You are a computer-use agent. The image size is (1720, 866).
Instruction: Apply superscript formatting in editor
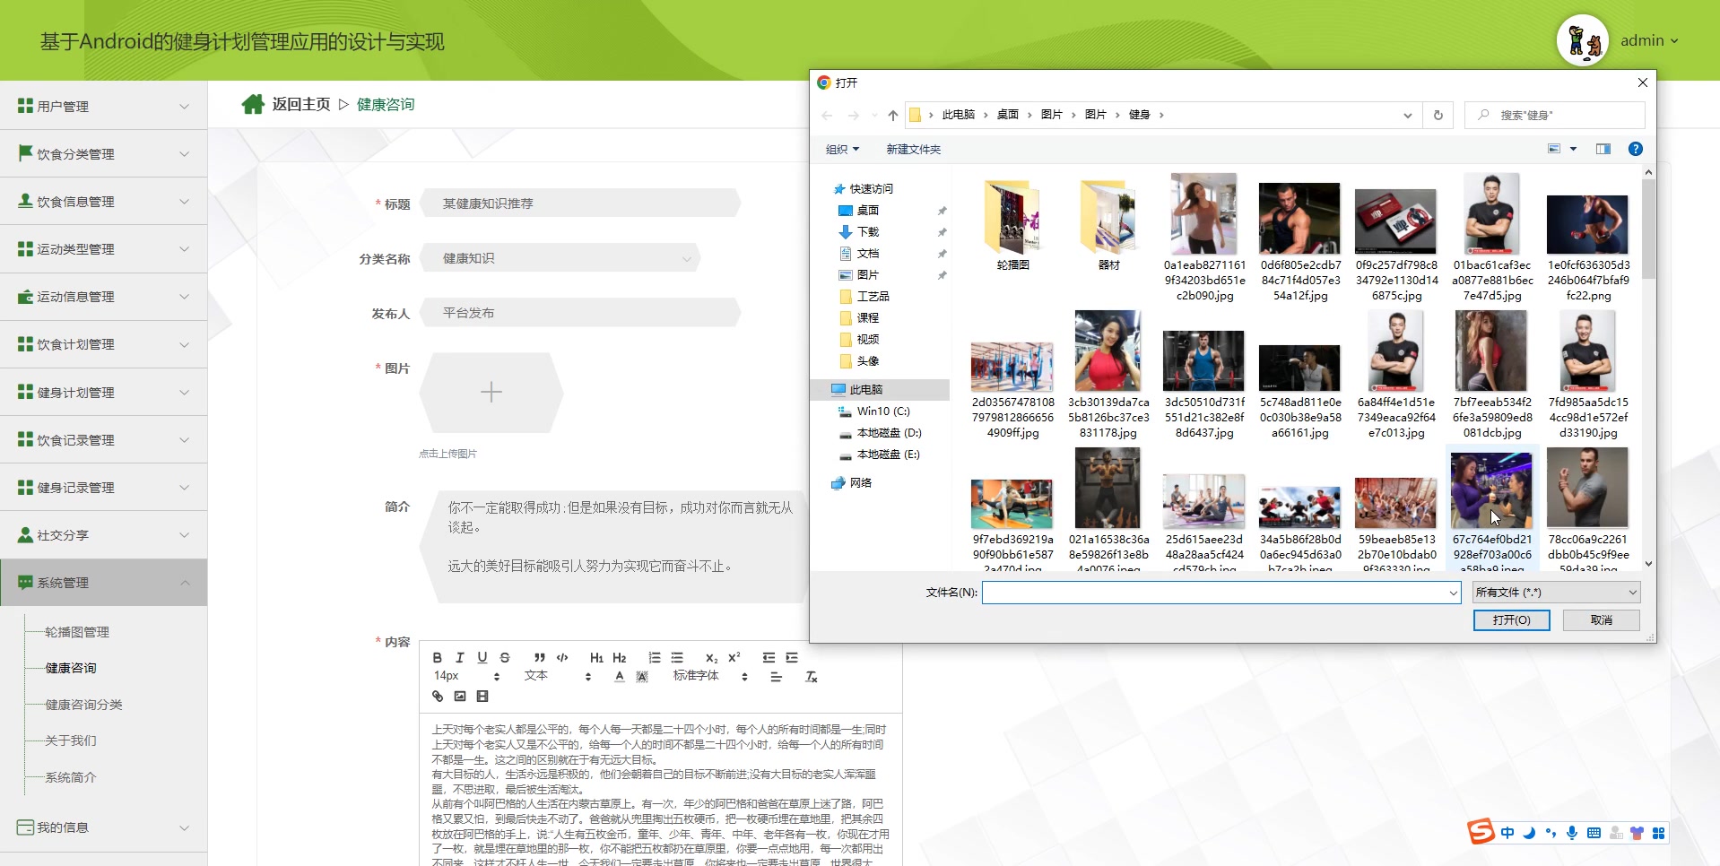coord(734,658)
